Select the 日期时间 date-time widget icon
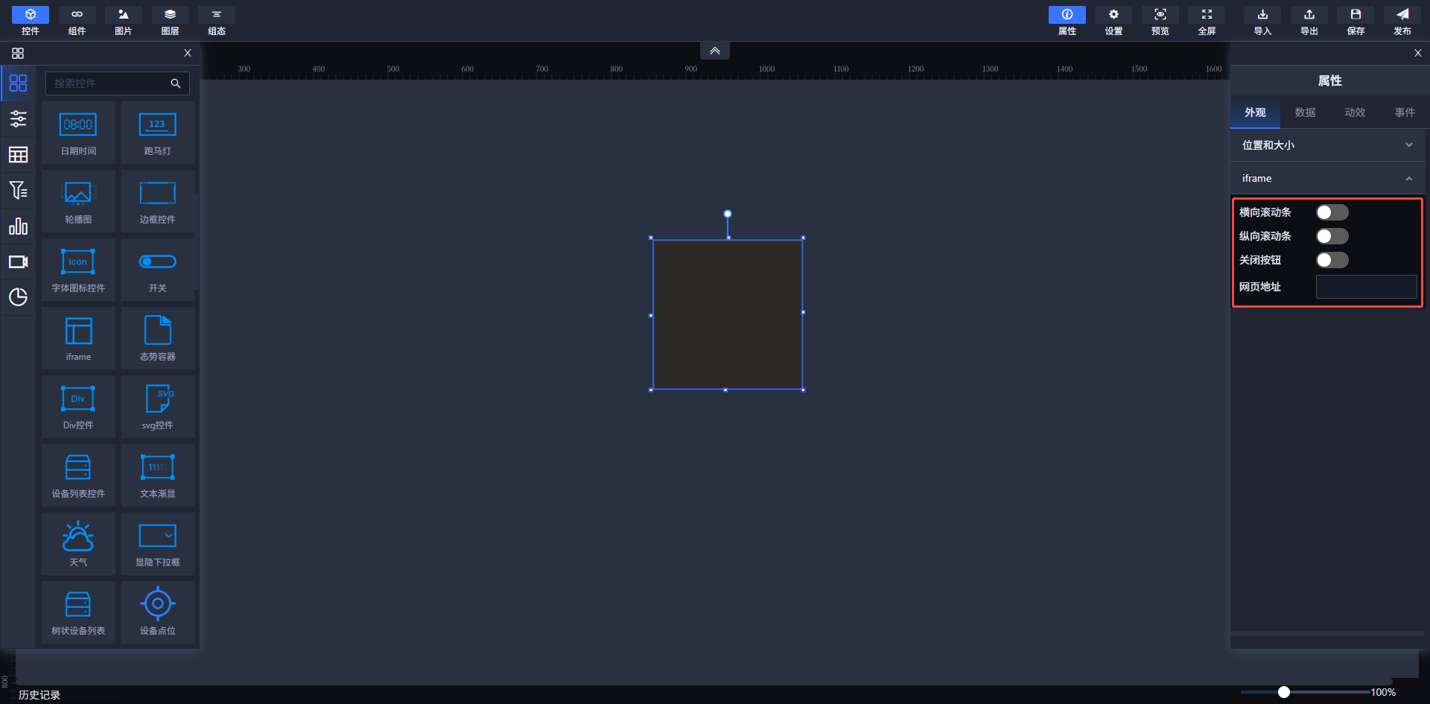This screenshot has width=1430, height=704. (x=78, y=125)
